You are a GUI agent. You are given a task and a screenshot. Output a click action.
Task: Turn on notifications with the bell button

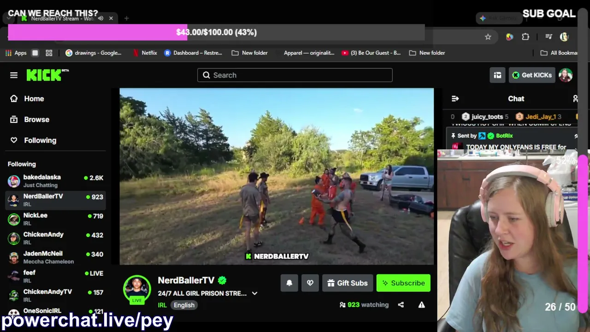point(289,283)
